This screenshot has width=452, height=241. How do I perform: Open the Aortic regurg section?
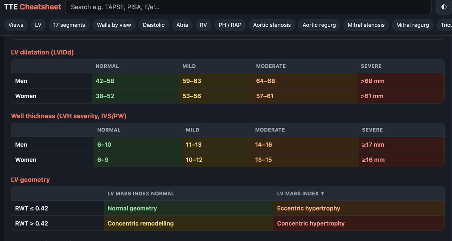[319, 25]
